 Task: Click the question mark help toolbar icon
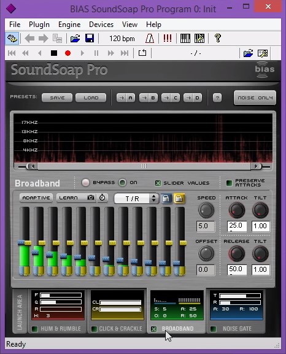pyautogui.click(x=217, y=39)
